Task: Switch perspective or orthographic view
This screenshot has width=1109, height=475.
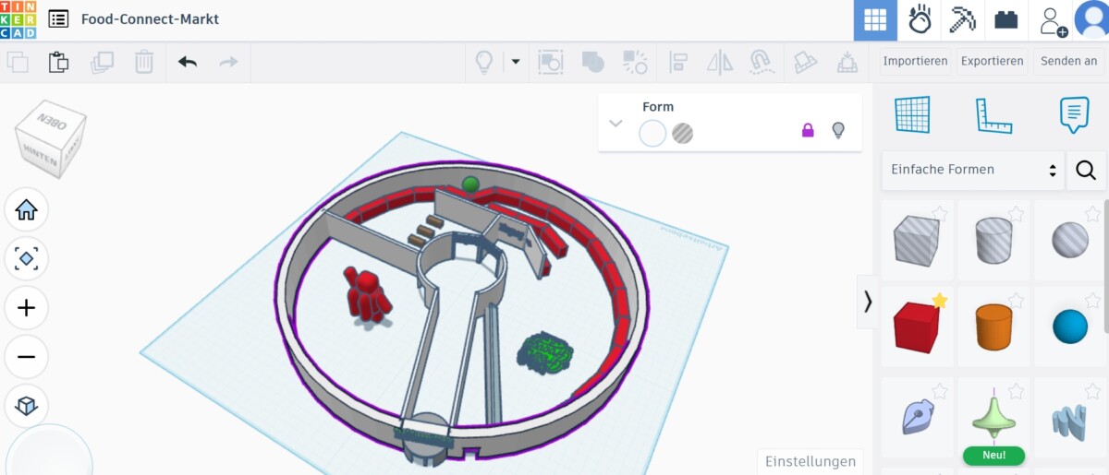Action: (26, 406)
